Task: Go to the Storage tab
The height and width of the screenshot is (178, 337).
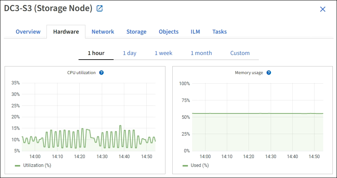Action: point(136,32)
